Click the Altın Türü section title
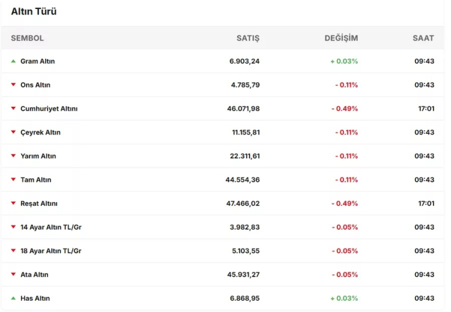Image resolution: width=451 pixels, height=312 pixels. (34, 11)
